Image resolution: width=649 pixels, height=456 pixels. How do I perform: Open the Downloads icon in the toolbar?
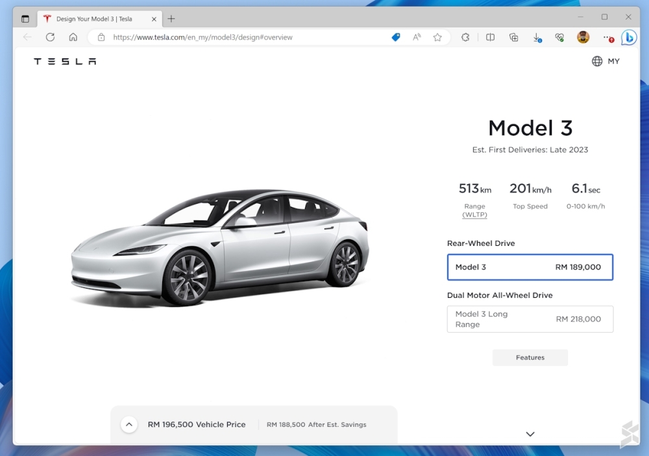(x=537, y=38)
